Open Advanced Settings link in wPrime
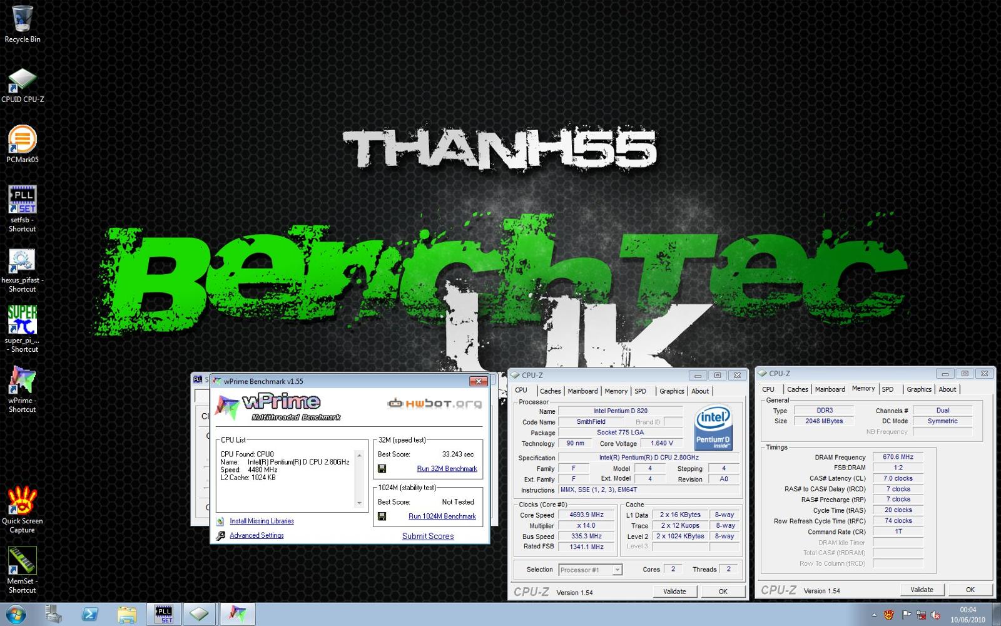The image size is (1001, 626). click(257, 536)
